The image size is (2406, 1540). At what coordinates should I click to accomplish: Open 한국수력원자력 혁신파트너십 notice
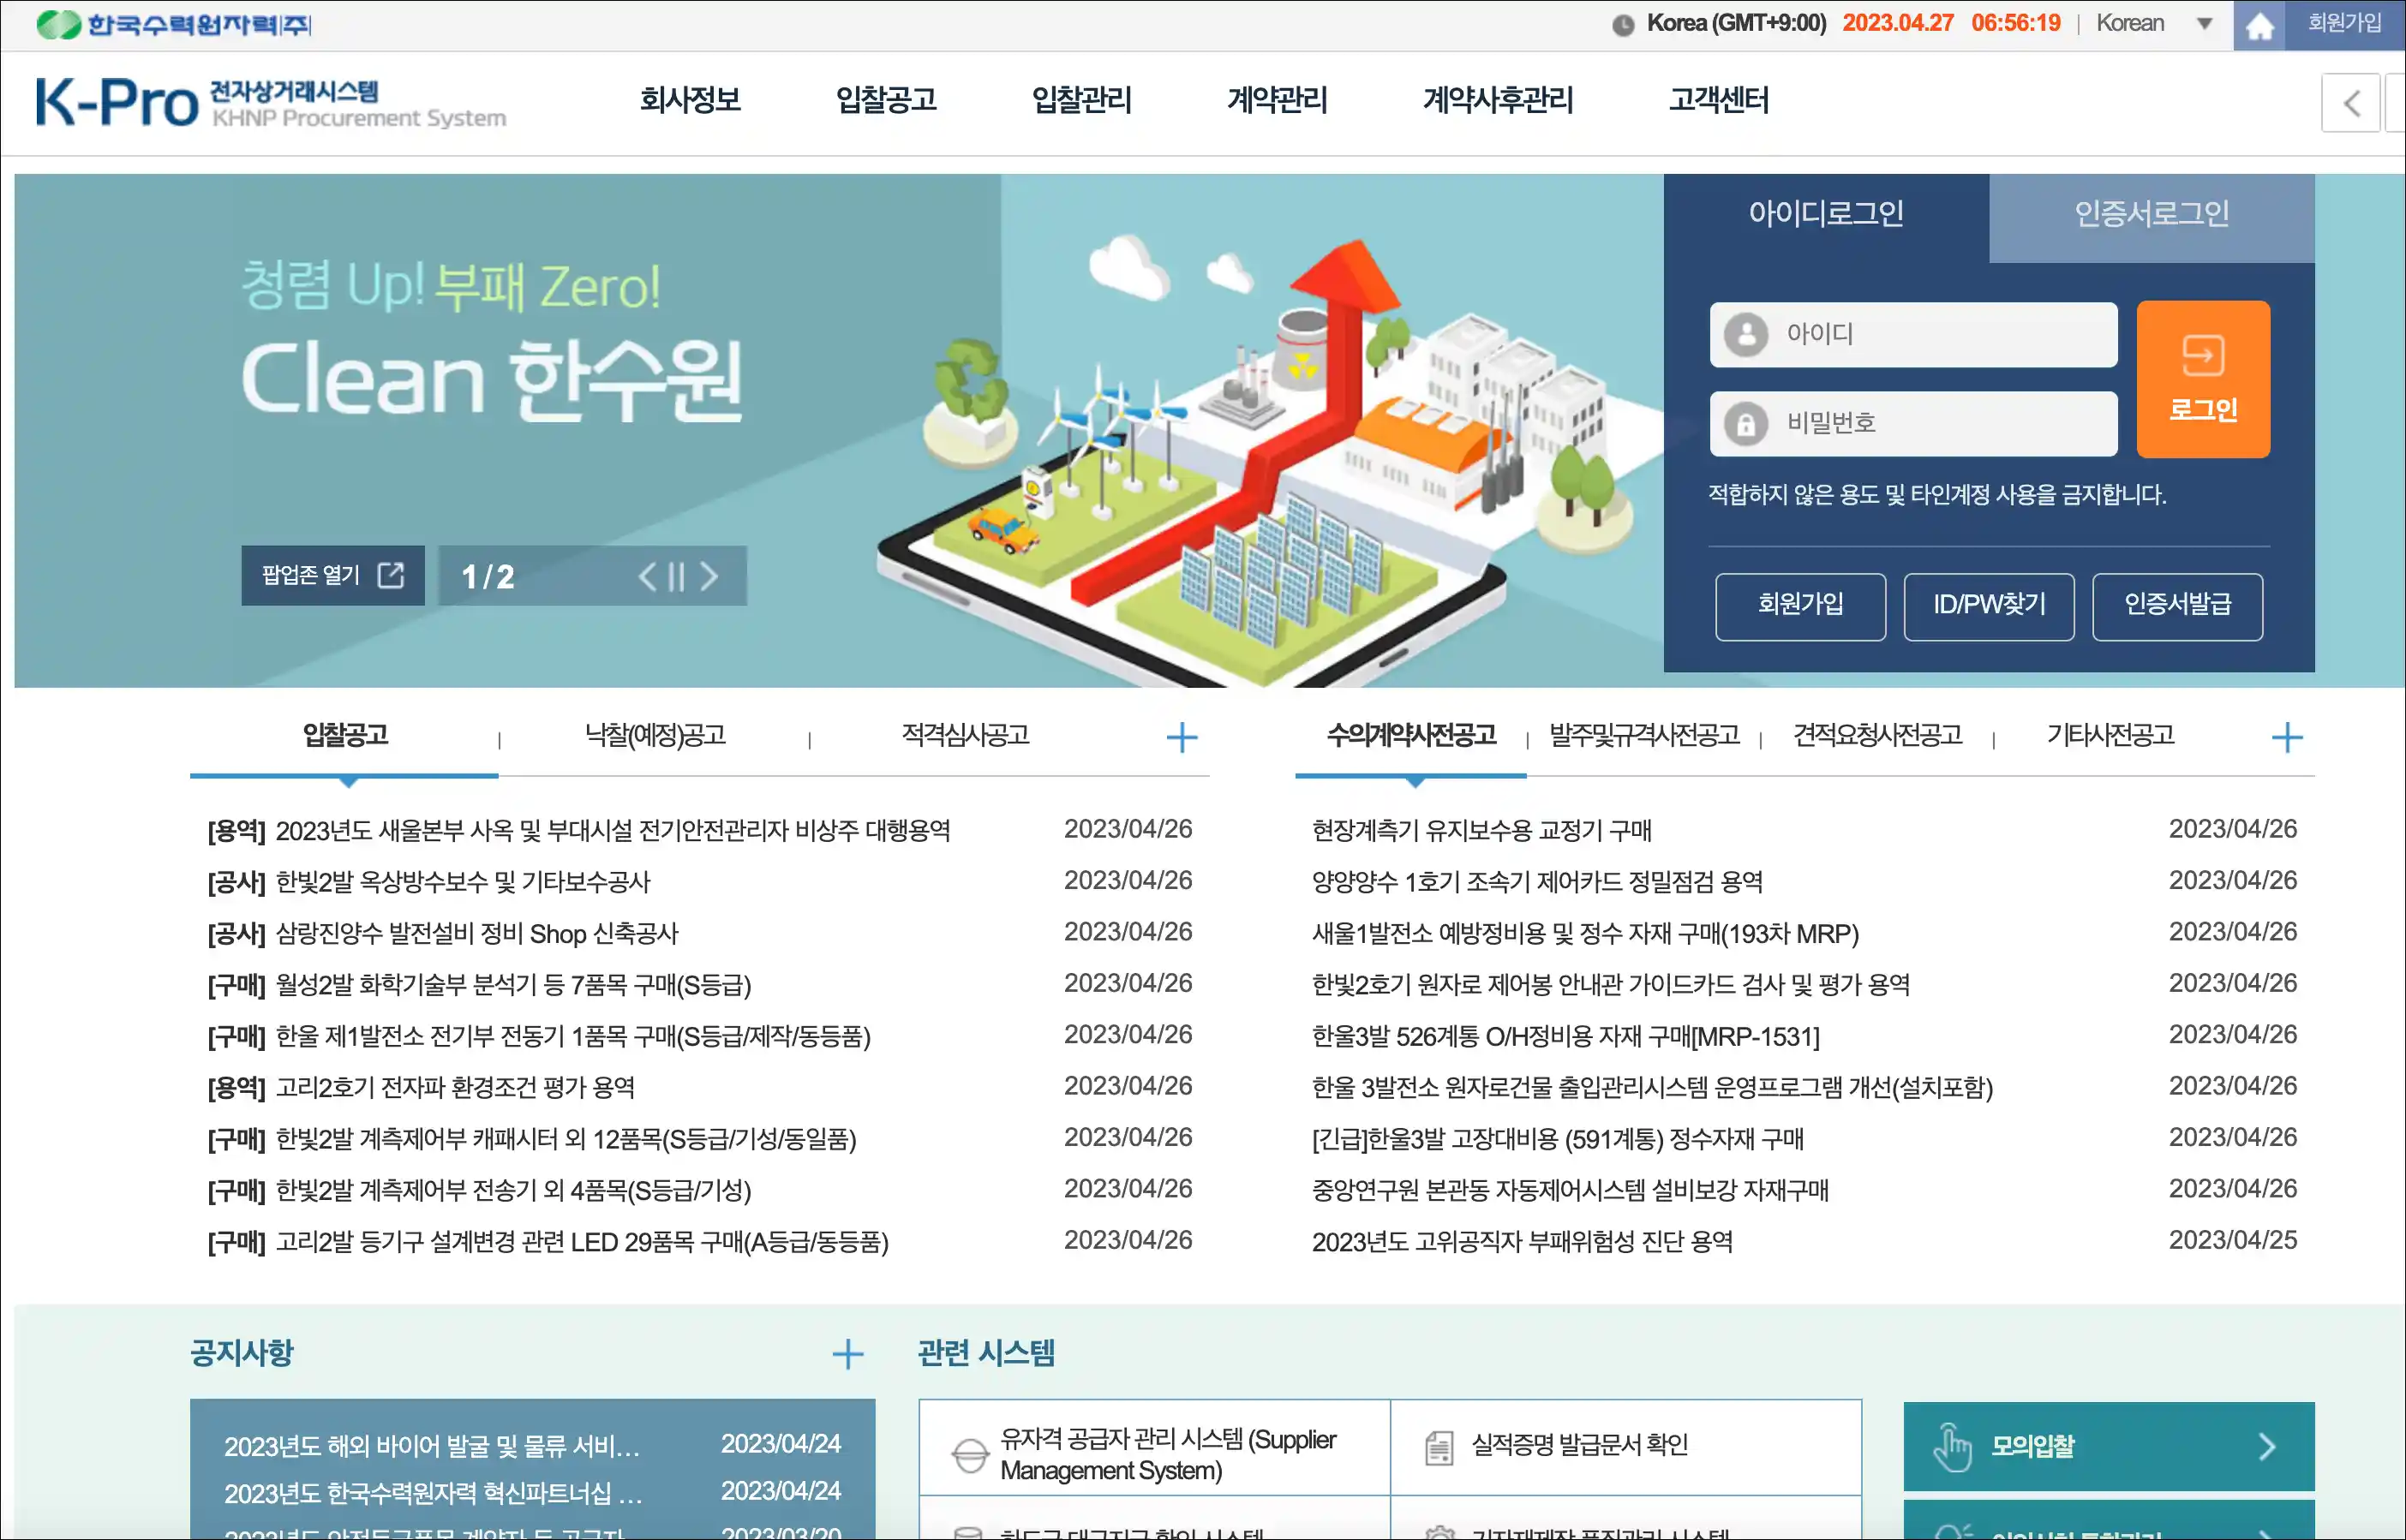(434, 1494)
